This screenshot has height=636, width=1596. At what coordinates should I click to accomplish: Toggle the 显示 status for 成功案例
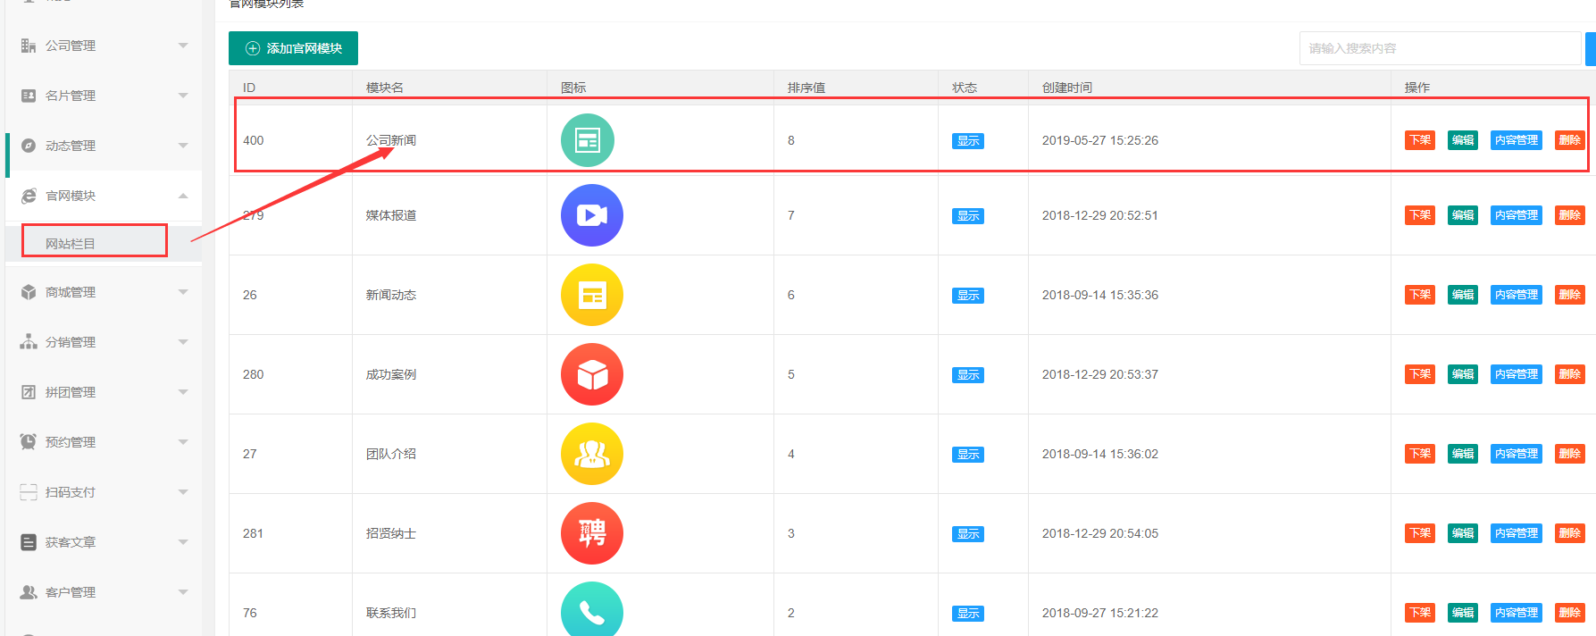(967, 375)
